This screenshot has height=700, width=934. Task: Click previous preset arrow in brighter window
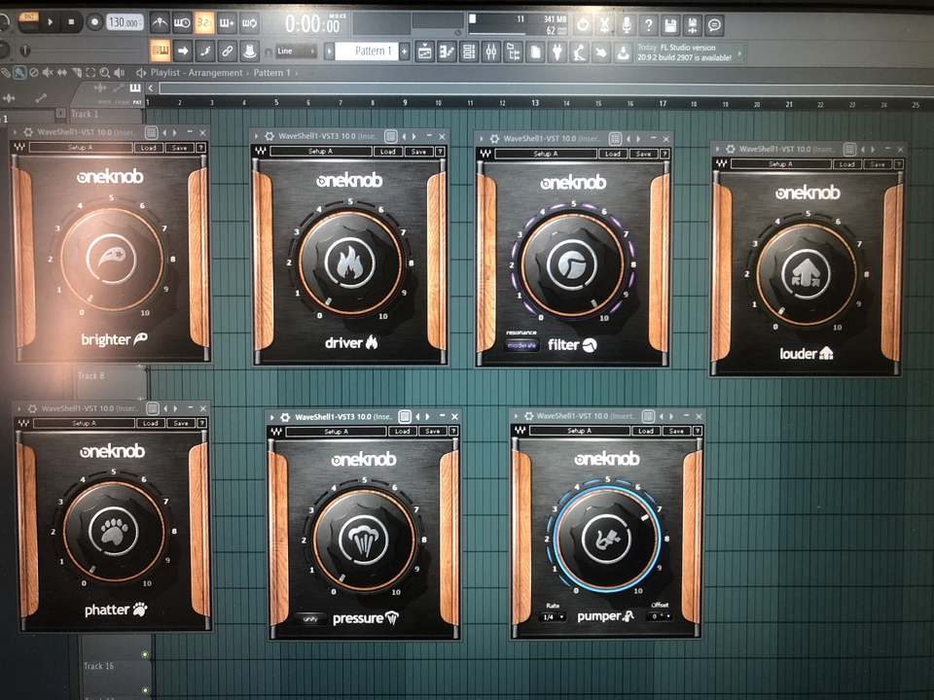coord(165,132)
